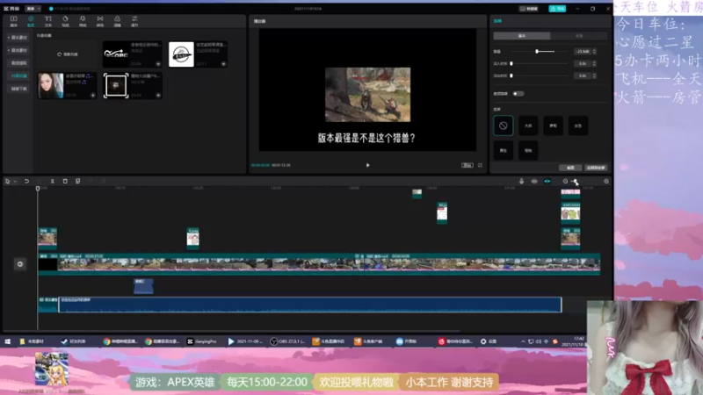Open the Audio tab icon
The height and width of the screenshot is (395, 703).
[x=31, y=20]
